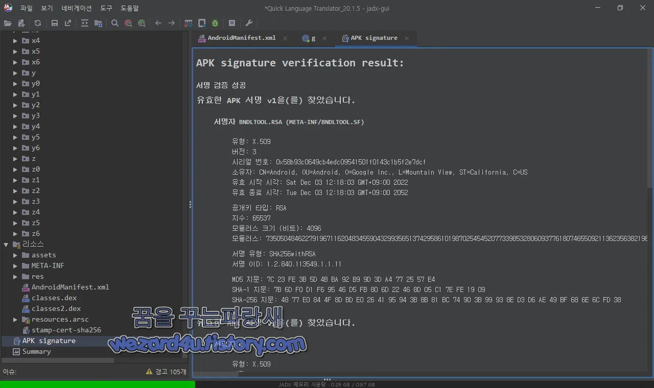This screenshot has height=388, width=654.
Task: Close the APK signature tab
Action: (407, 38)
